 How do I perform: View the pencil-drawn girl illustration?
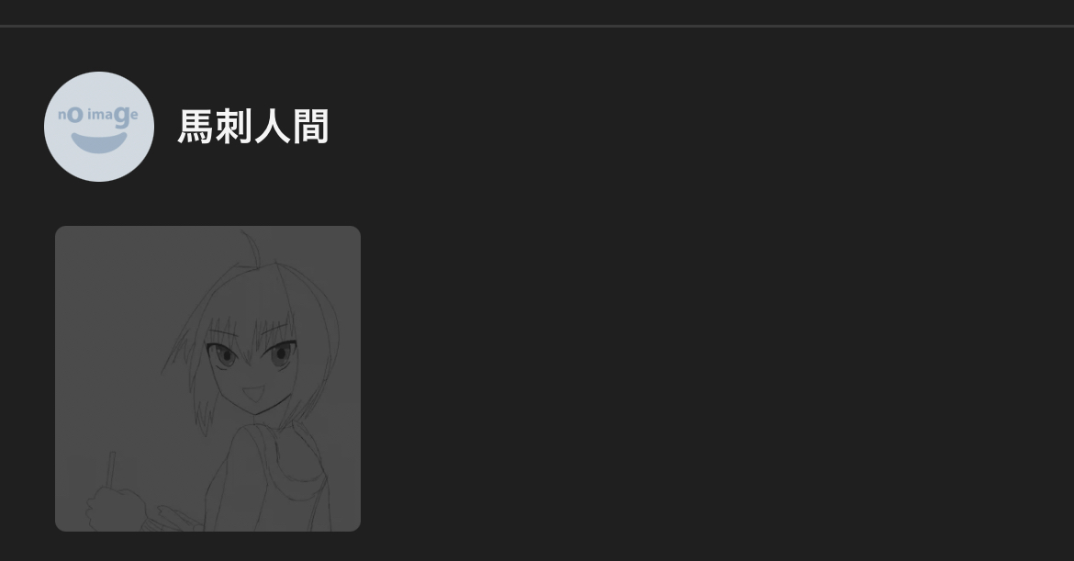pos(207,378)
